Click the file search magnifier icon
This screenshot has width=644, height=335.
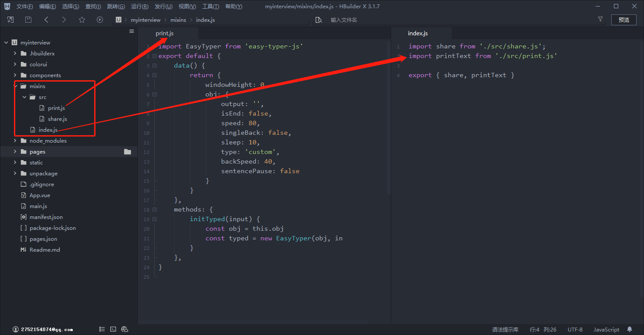(319, 20)
